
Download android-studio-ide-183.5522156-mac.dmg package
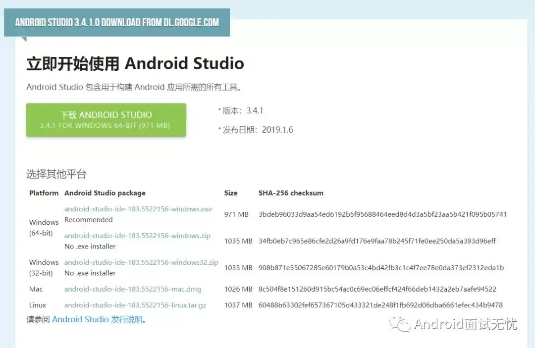pos(133,289)
